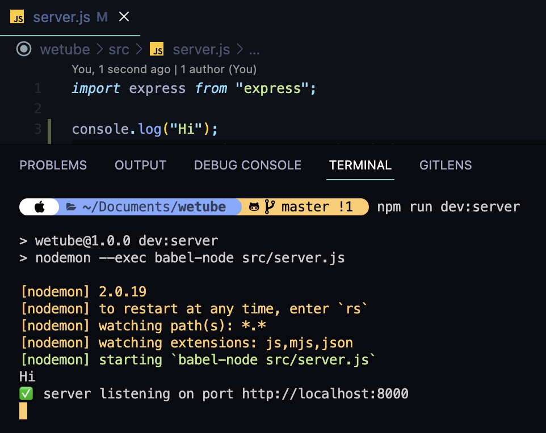Switch to the PROBLEMS panel tab
The height and width of the screenshot is (433, 546).
(53, 165)
